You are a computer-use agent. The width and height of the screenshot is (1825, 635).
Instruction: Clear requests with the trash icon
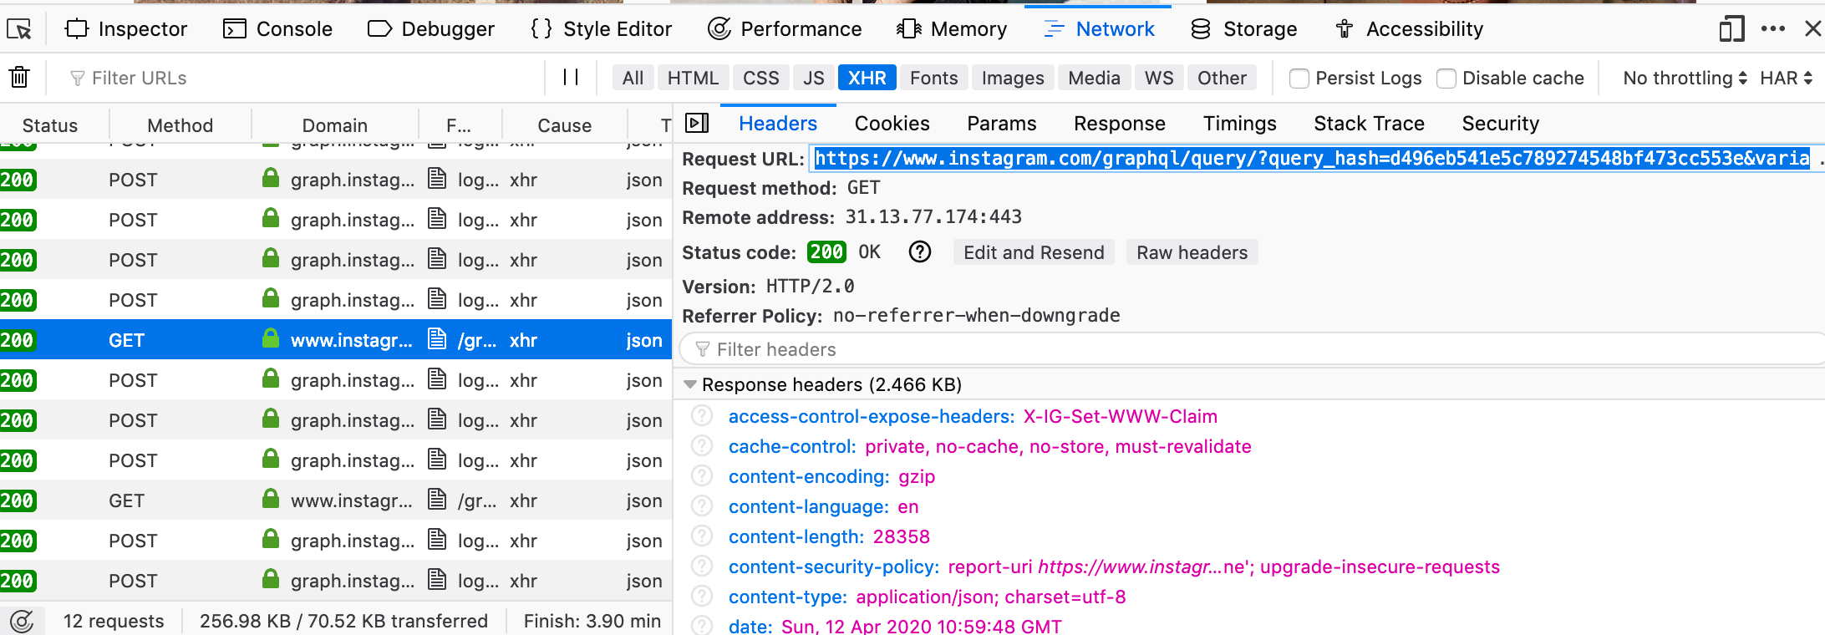(19, 78)
